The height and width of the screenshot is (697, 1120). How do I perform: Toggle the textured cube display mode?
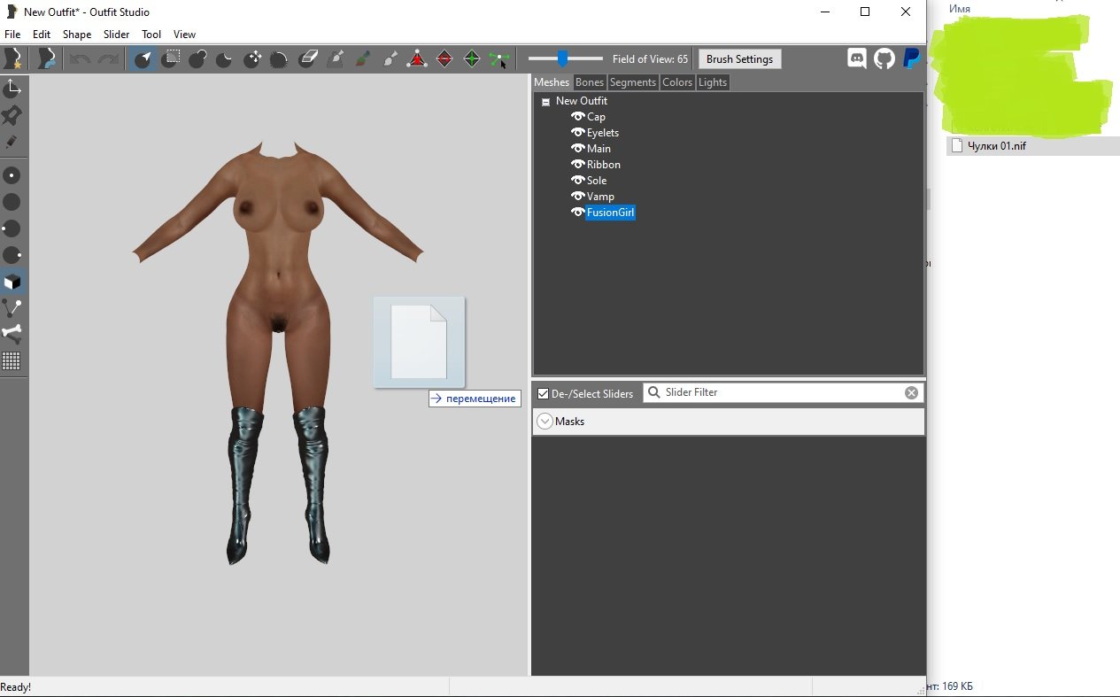(x=12, y=282)
